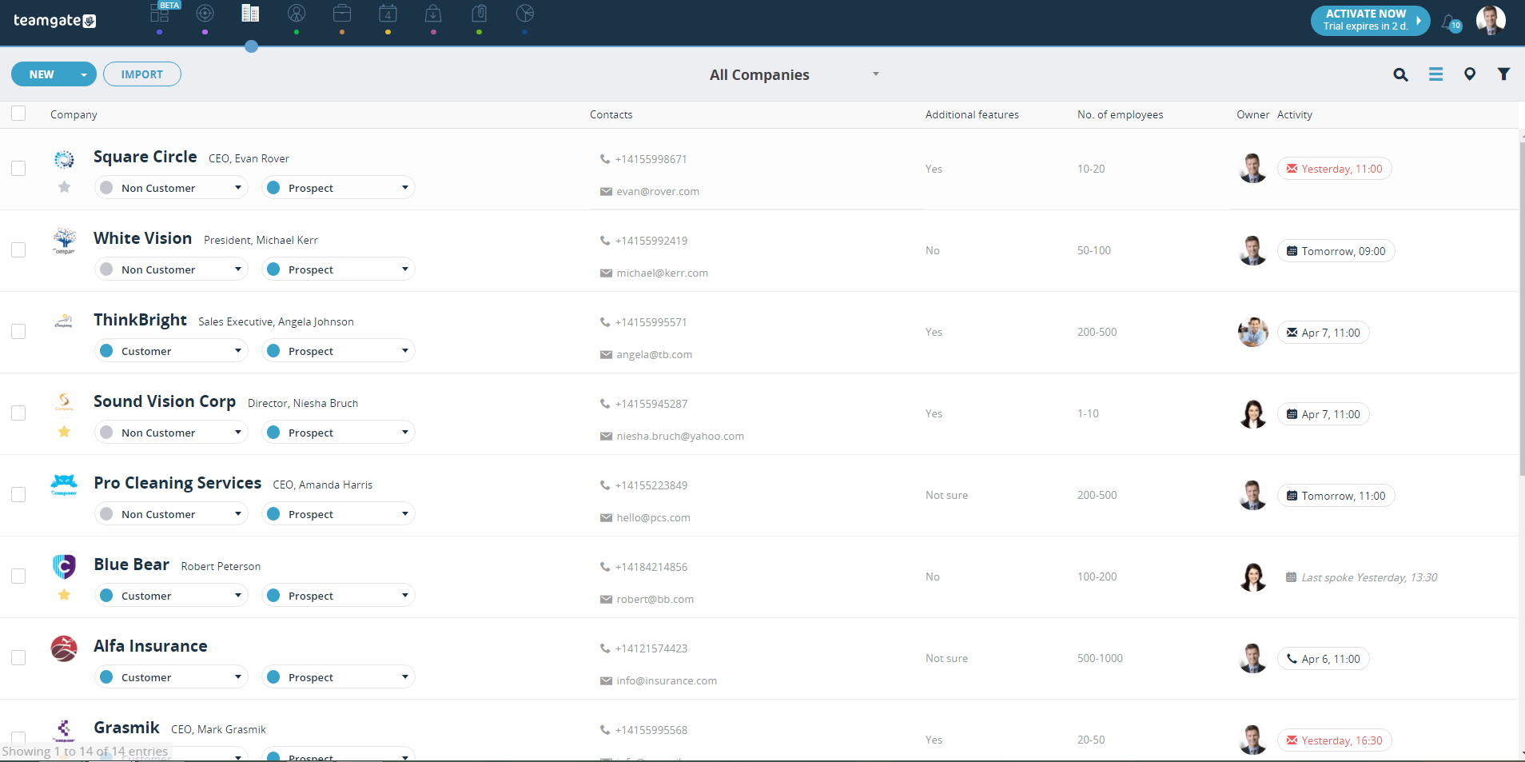Open the shopping bag icon in the navbar
Screen dimensions: 1525x762
433,14
